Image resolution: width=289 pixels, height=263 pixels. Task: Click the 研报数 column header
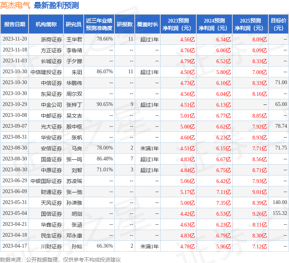(125, 24)
